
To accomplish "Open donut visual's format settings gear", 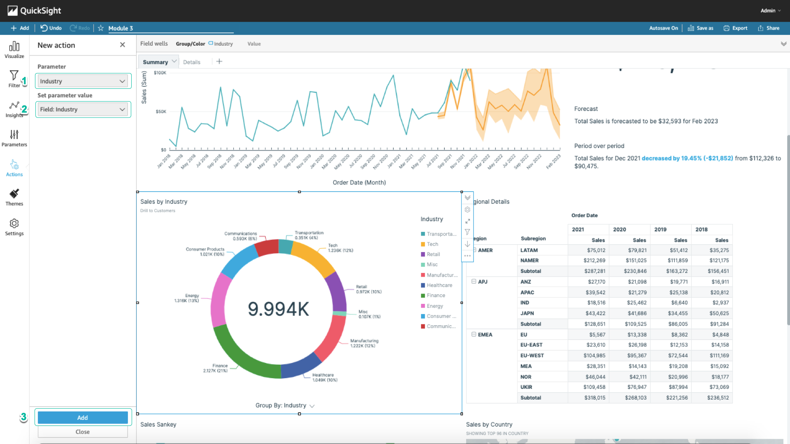I will pyautogui.click(x=467, y=210).
